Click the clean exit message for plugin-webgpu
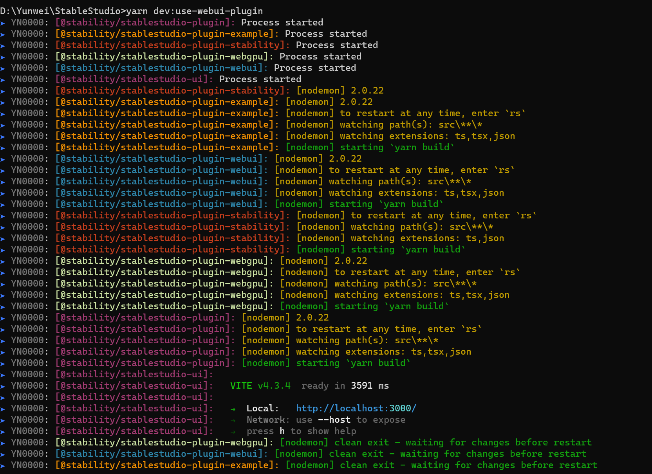 tap(435, 442)
